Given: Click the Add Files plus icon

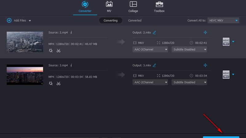Looking at the screenshot, I should pyautogui.click(x=9, y=20).
